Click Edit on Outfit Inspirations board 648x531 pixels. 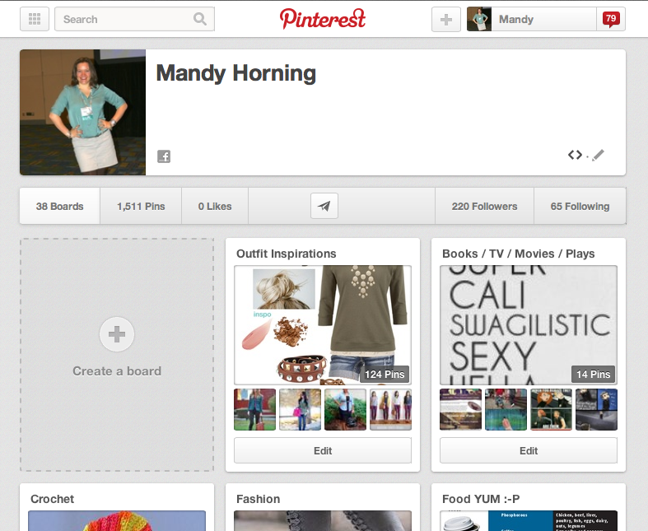pos(323,451)
